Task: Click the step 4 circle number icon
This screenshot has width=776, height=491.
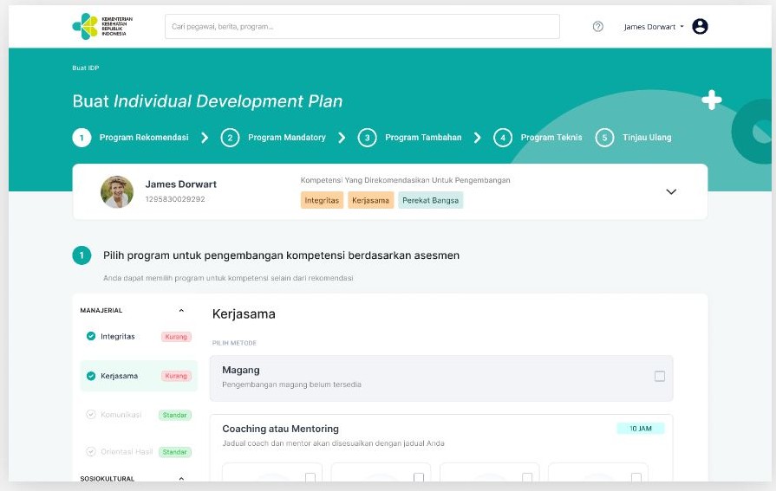Action: click(x=503, y=138)
